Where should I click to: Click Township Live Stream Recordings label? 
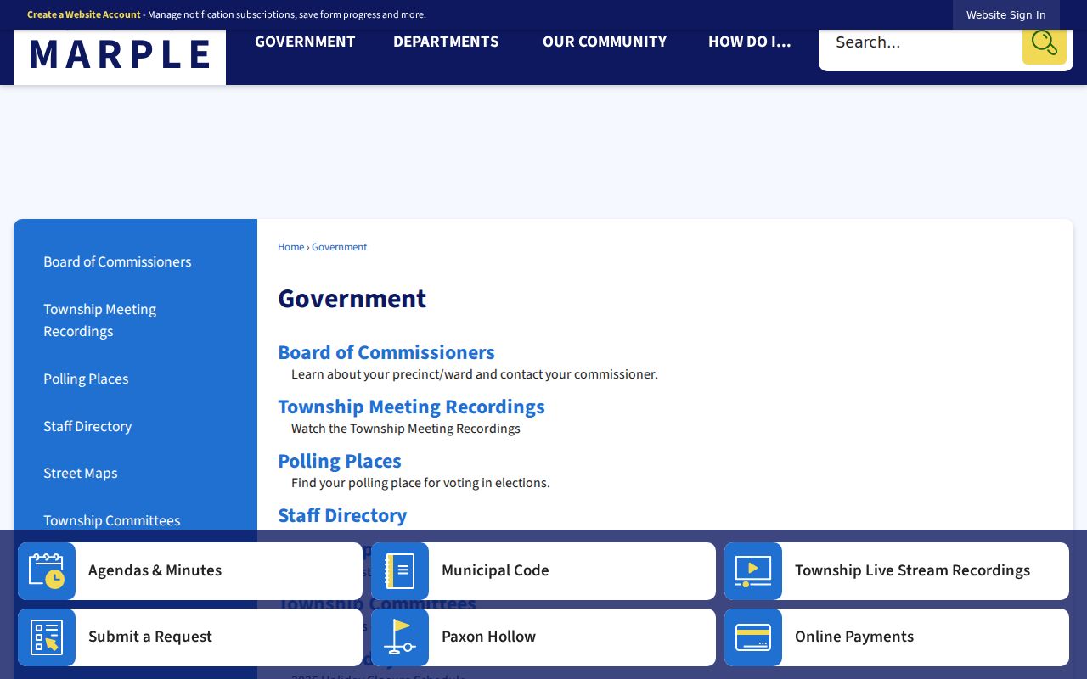(x=912, y=571)
